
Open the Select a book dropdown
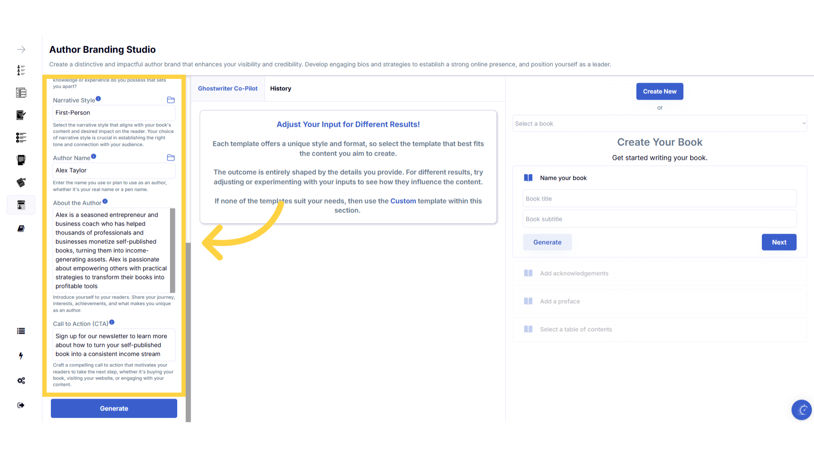tap(659, 124)
